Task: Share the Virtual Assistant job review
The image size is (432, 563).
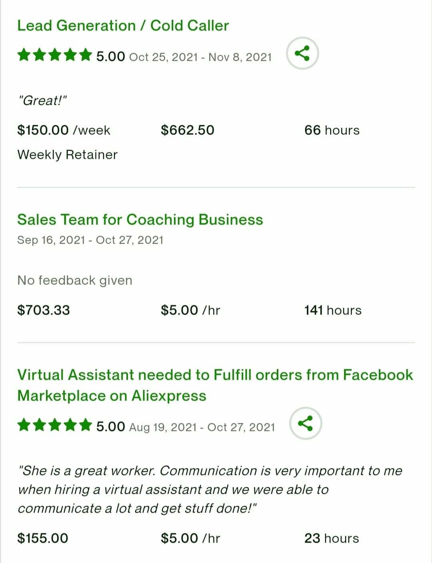Action: (306, 423)
